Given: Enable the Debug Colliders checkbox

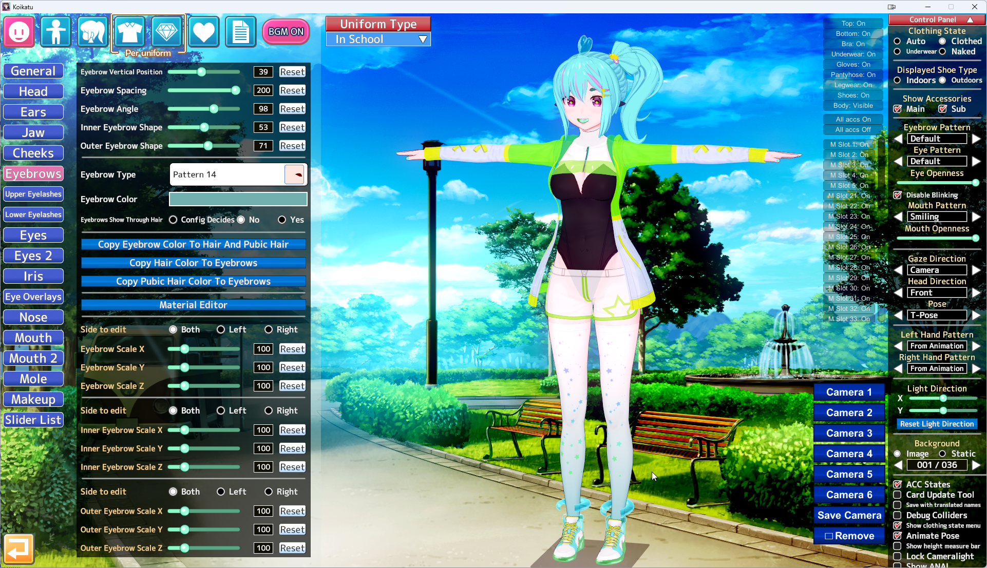Looking at the screenshot, I should coord(897,515).
